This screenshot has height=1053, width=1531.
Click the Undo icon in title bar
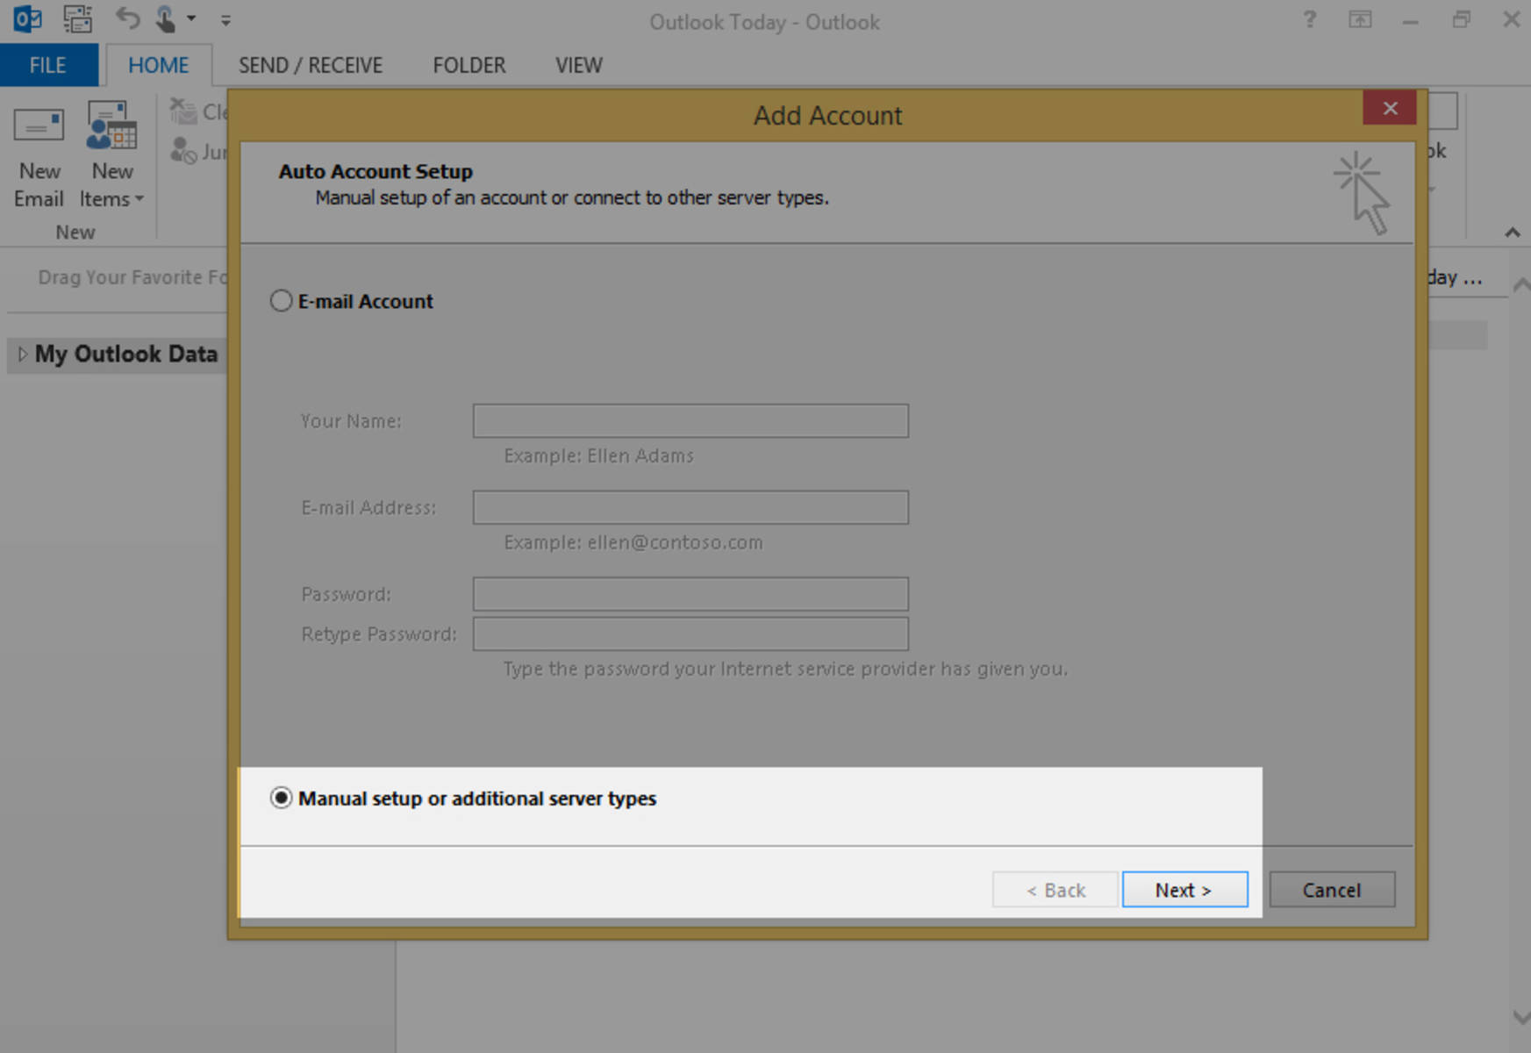pyautogui.click(x=127, y=18)
